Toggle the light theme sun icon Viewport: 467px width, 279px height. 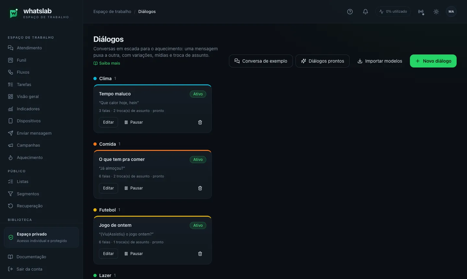pos(436,12)
